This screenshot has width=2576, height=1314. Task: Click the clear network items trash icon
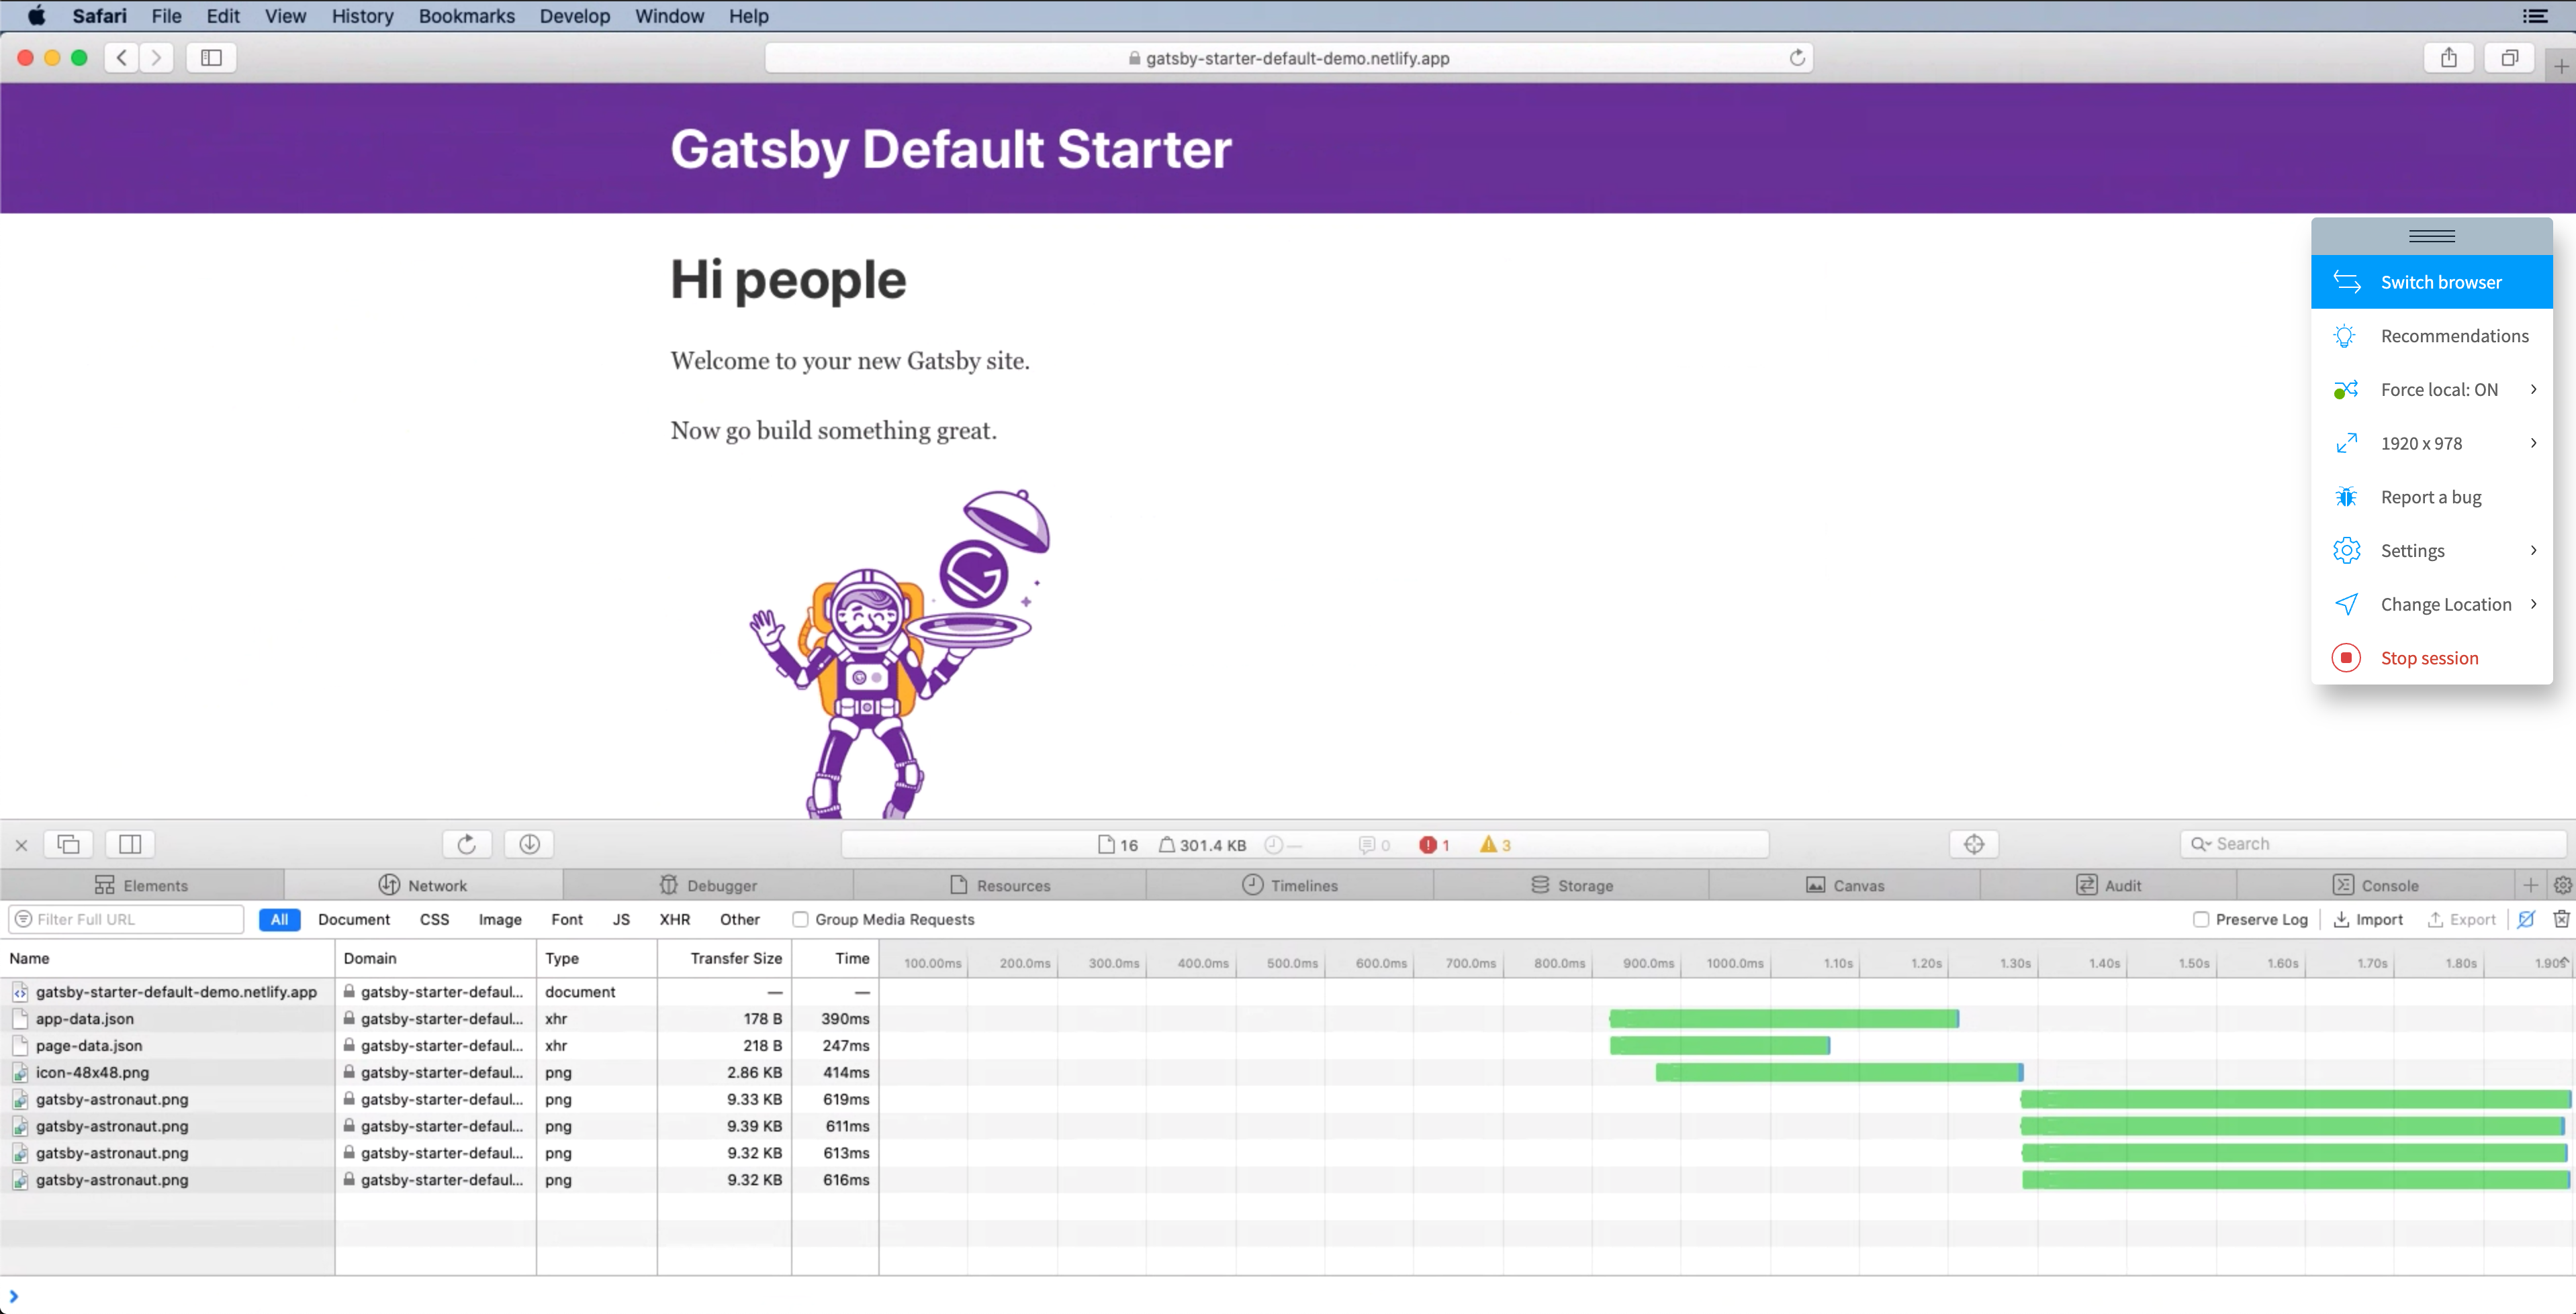pos(2561,919)
